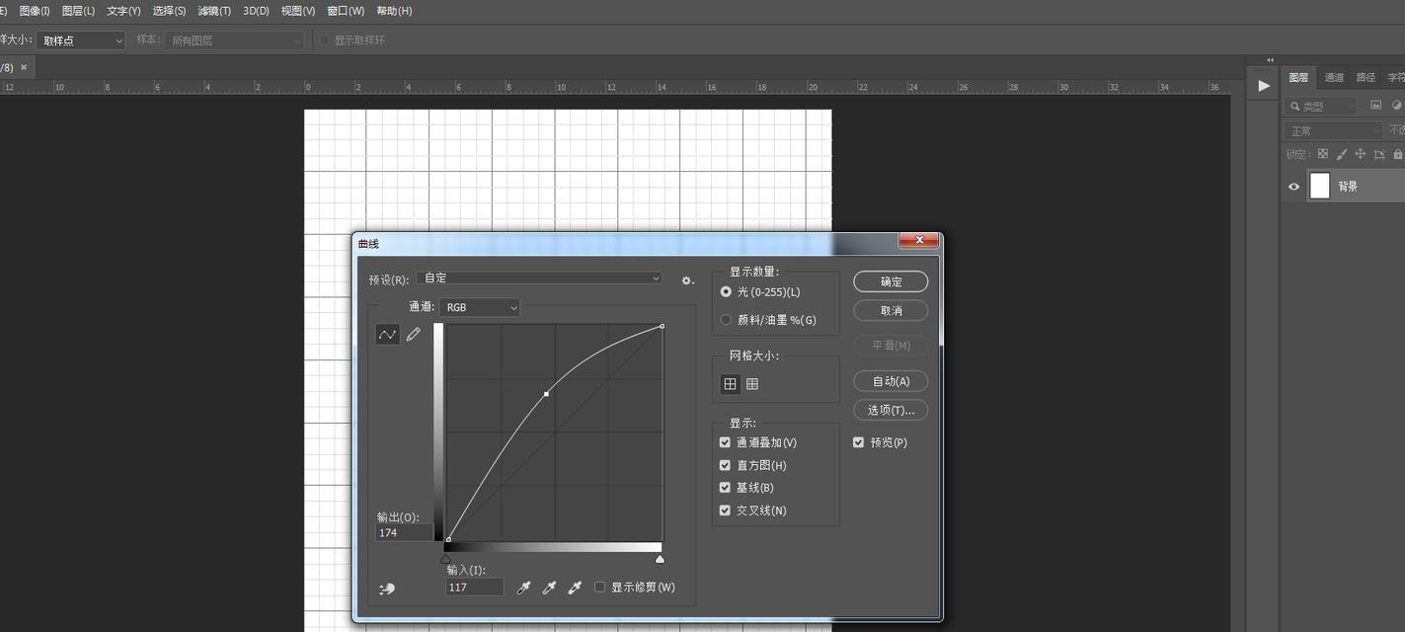Toggle histogram checkbox
Screen dimensions: 1405x632
[726, 465]
